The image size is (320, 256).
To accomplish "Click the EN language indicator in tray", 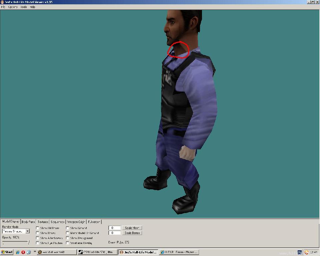I will pos(300,253).
